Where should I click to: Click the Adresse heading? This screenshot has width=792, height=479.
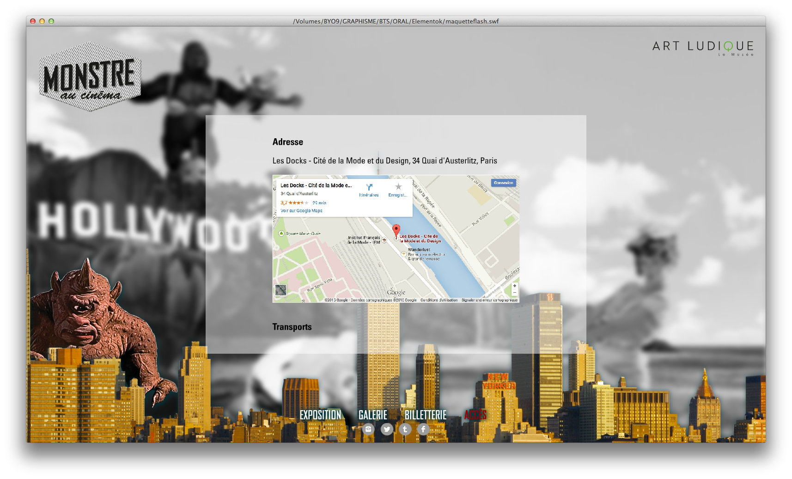coord(288,142)
